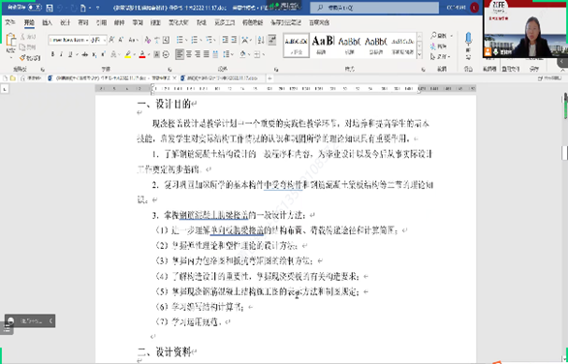
Task: Apply the big bold AaB title style
Action: pos(322,45)
